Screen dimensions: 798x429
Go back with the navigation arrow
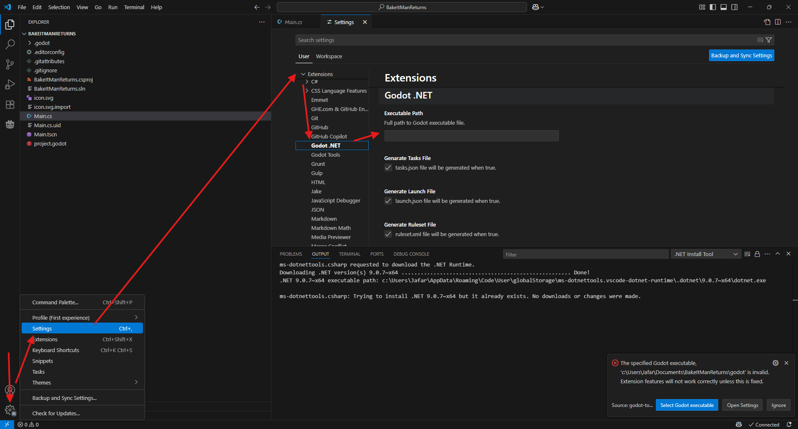[257, 7]
